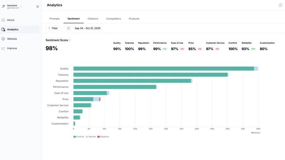Toggle Positive series in chart legend
285x160 pixels.
point(79,137)
